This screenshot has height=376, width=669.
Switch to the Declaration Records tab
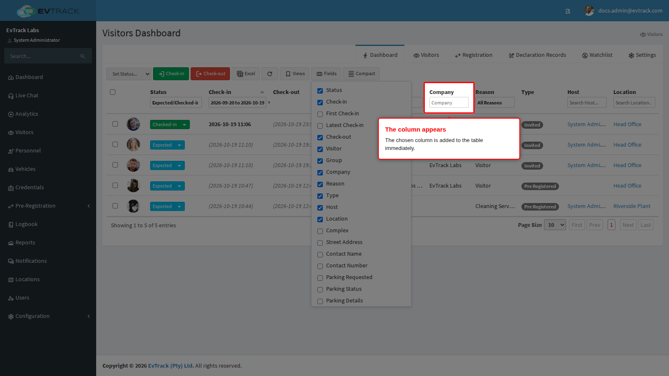[x=537, y=55]
